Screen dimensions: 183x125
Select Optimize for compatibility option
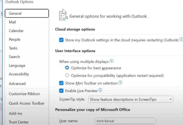67,75
